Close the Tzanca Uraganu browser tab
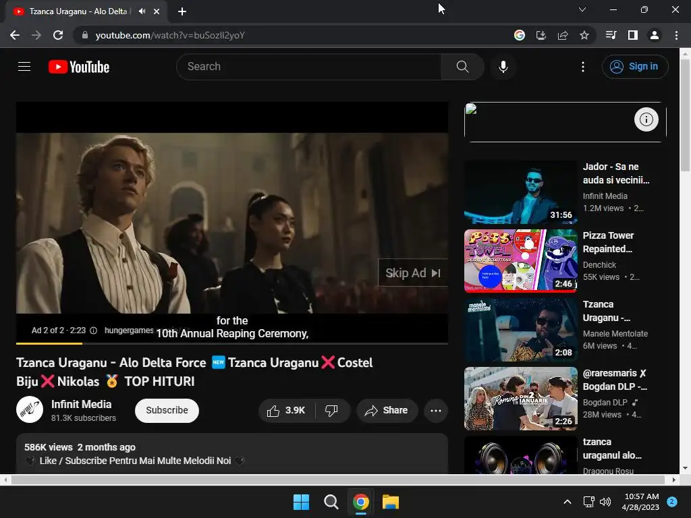This screenshot has height=518, width=691. 157,11
